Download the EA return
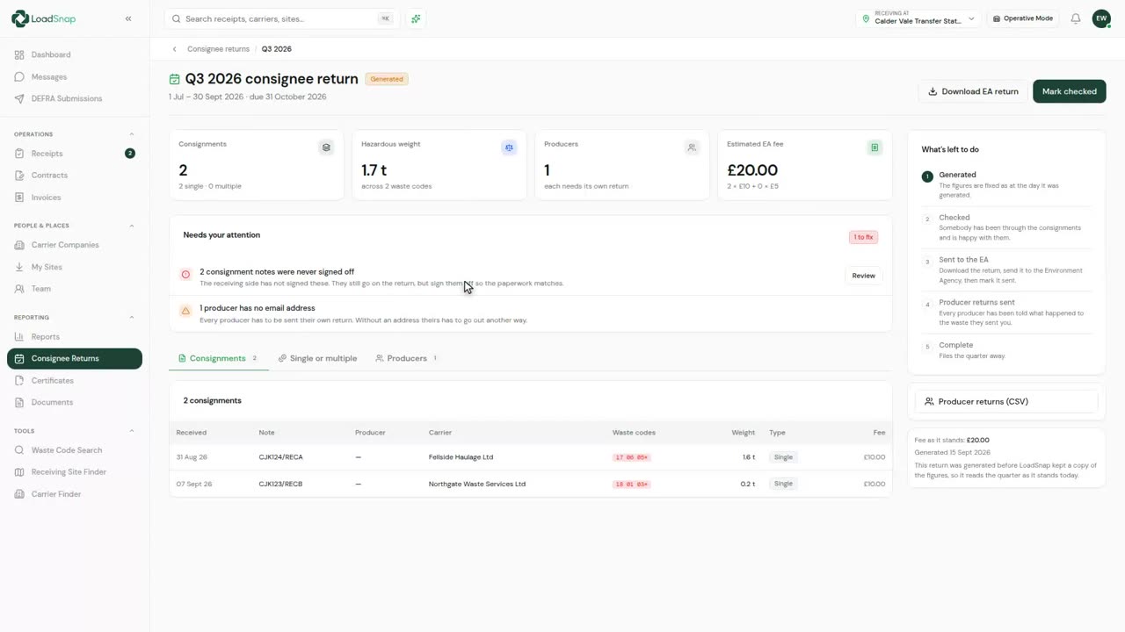 974,91
